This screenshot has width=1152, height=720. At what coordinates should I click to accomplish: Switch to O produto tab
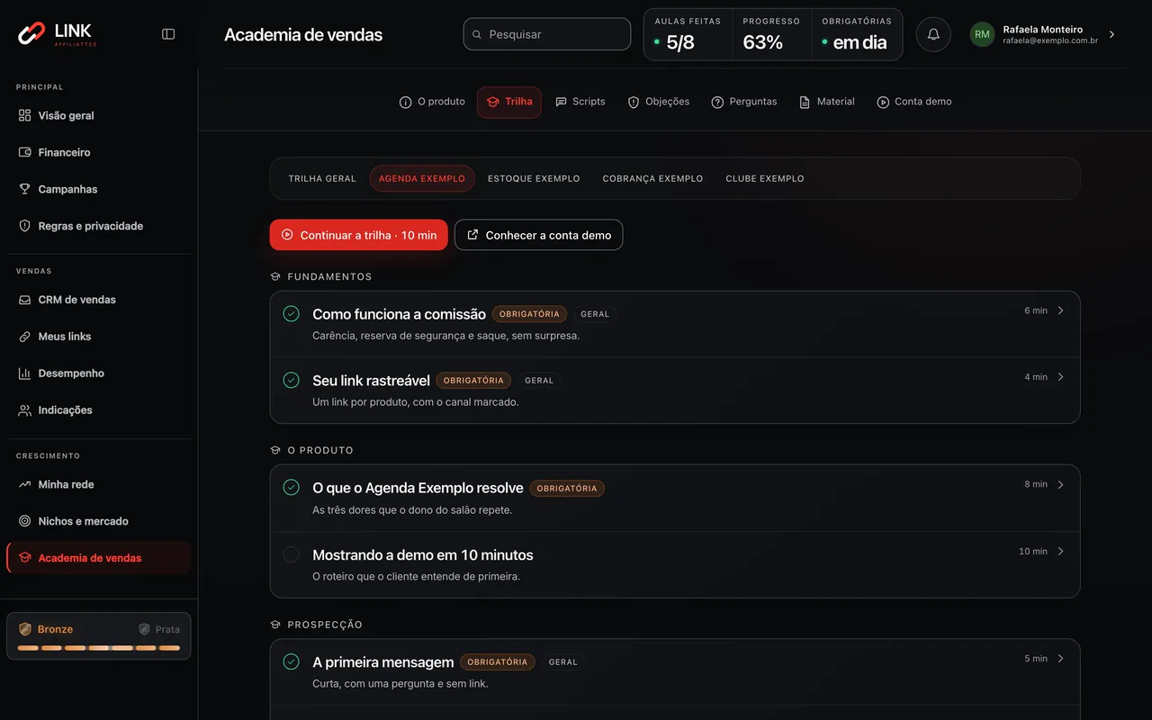point(432,102)
